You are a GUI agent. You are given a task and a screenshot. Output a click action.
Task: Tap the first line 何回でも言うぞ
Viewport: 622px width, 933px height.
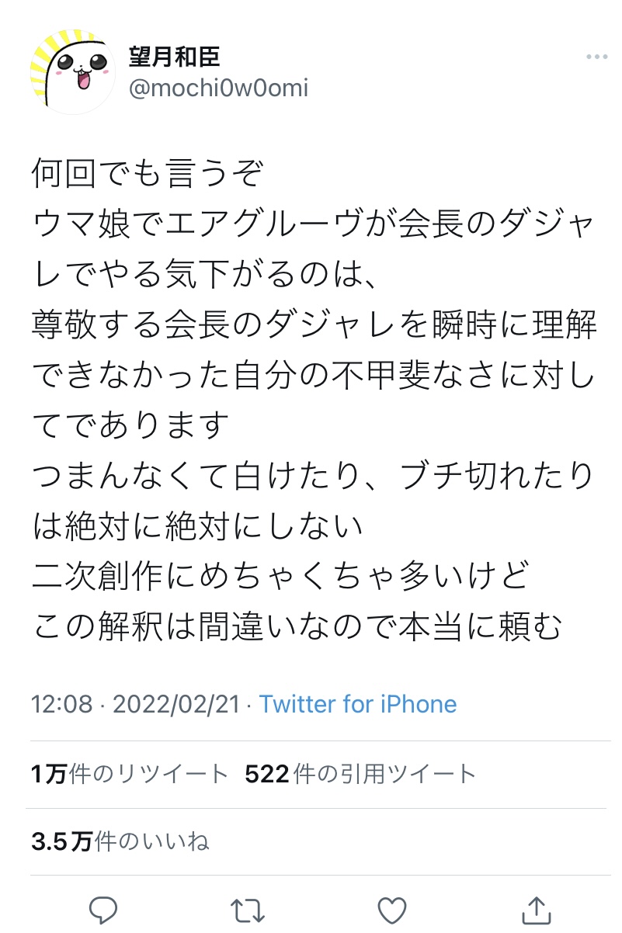148,174
